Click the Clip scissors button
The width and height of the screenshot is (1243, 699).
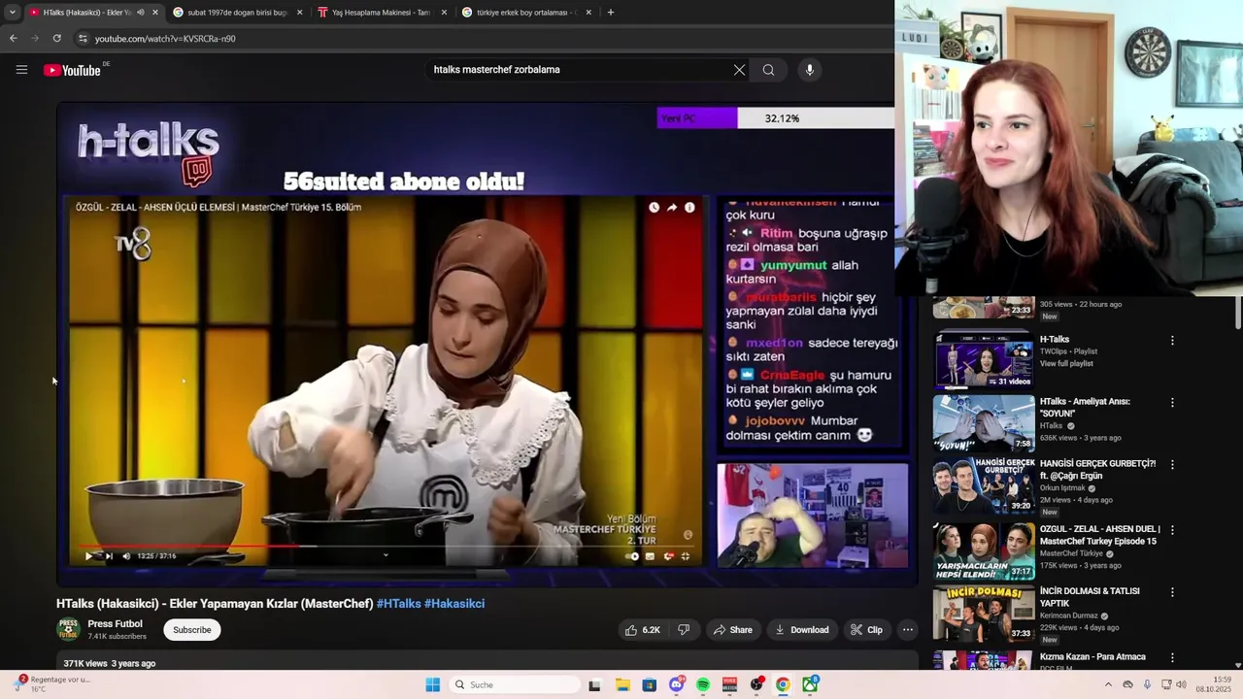tap(866, 630)
